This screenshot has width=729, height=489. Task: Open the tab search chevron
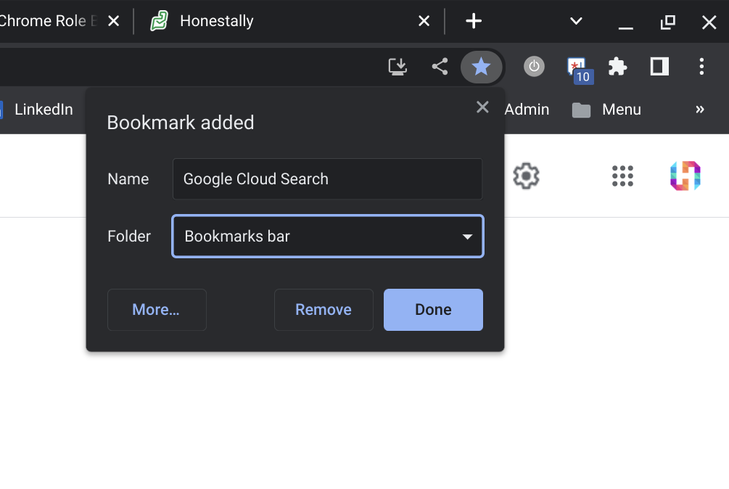[x=576, y=21]
